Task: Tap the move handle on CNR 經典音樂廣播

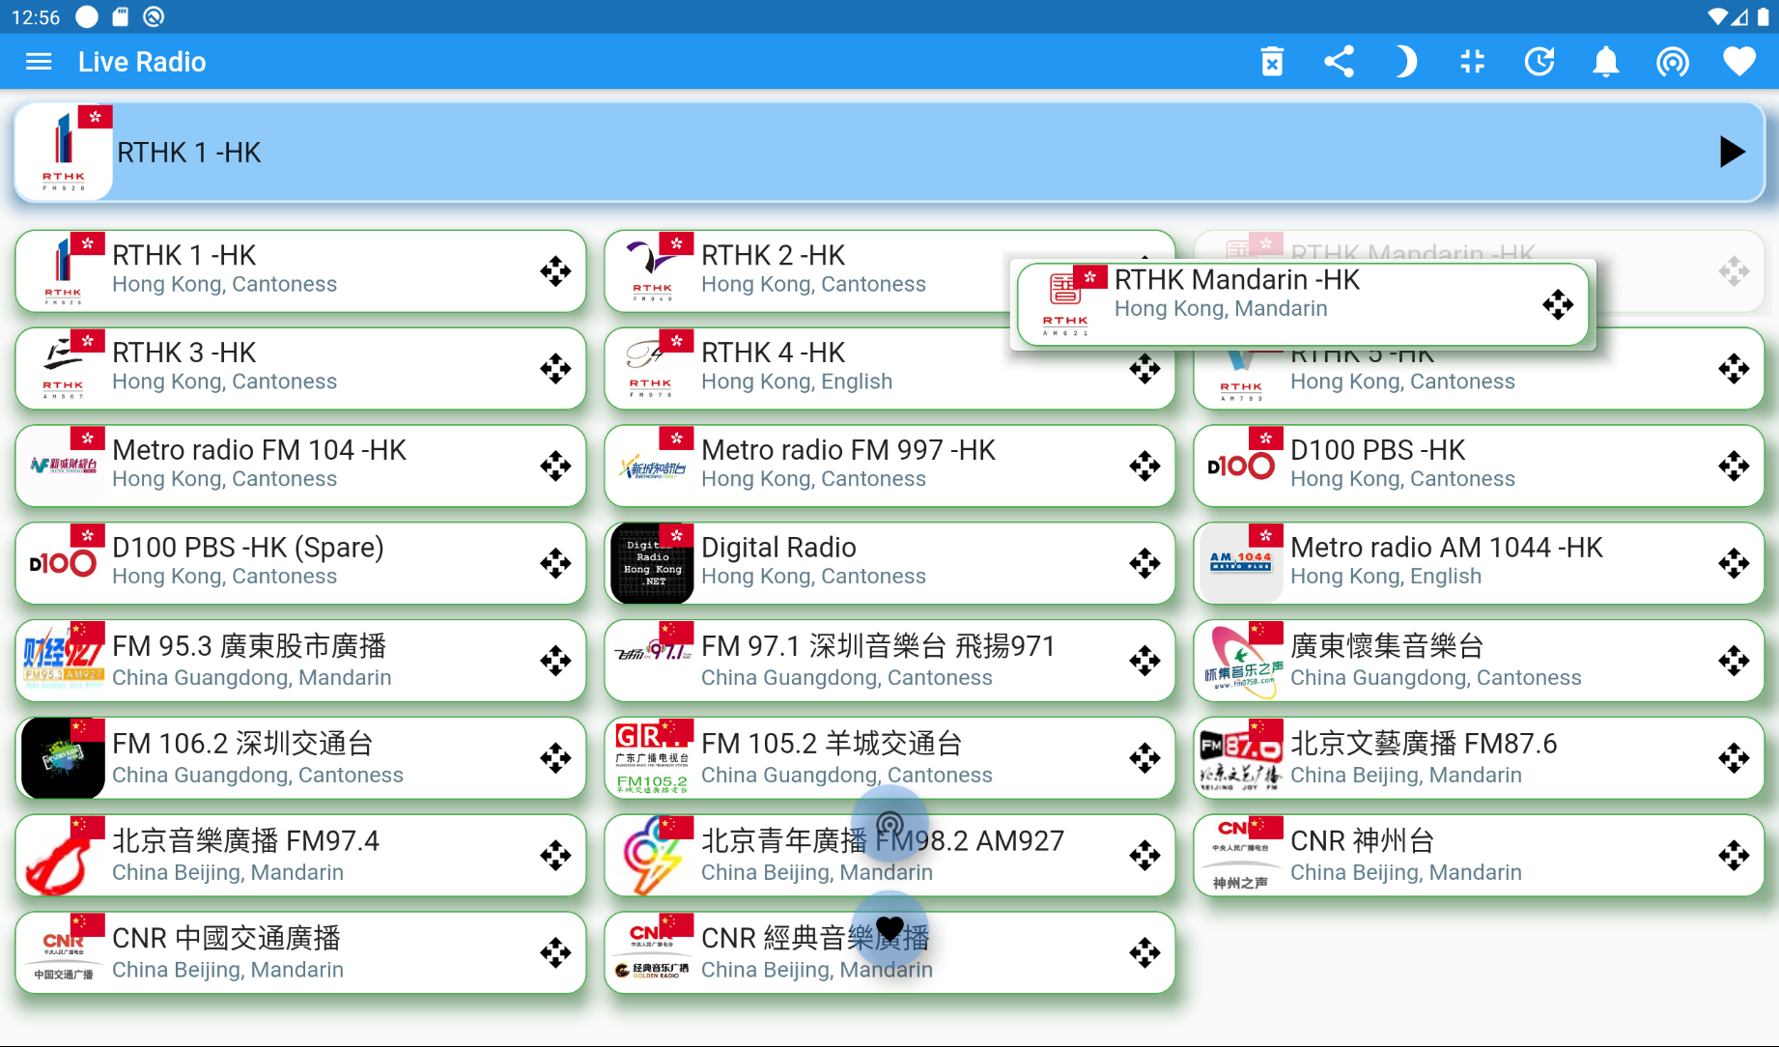Action: [x=1144, y=953]
